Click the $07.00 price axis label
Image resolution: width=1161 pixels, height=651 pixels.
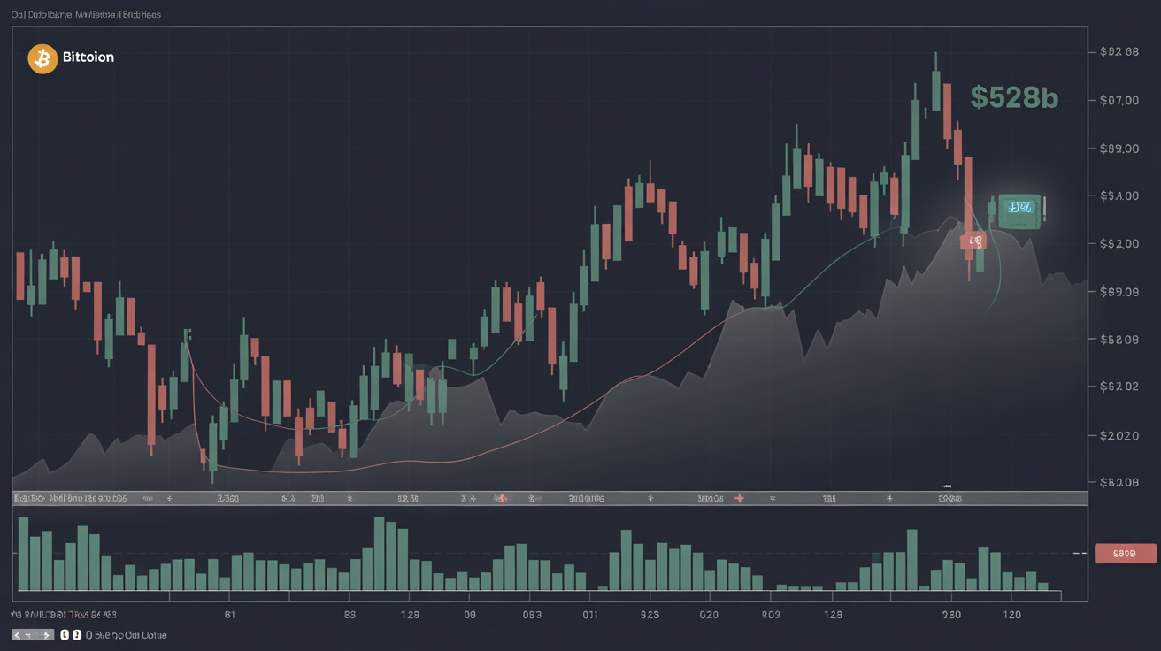[1118, 101]
